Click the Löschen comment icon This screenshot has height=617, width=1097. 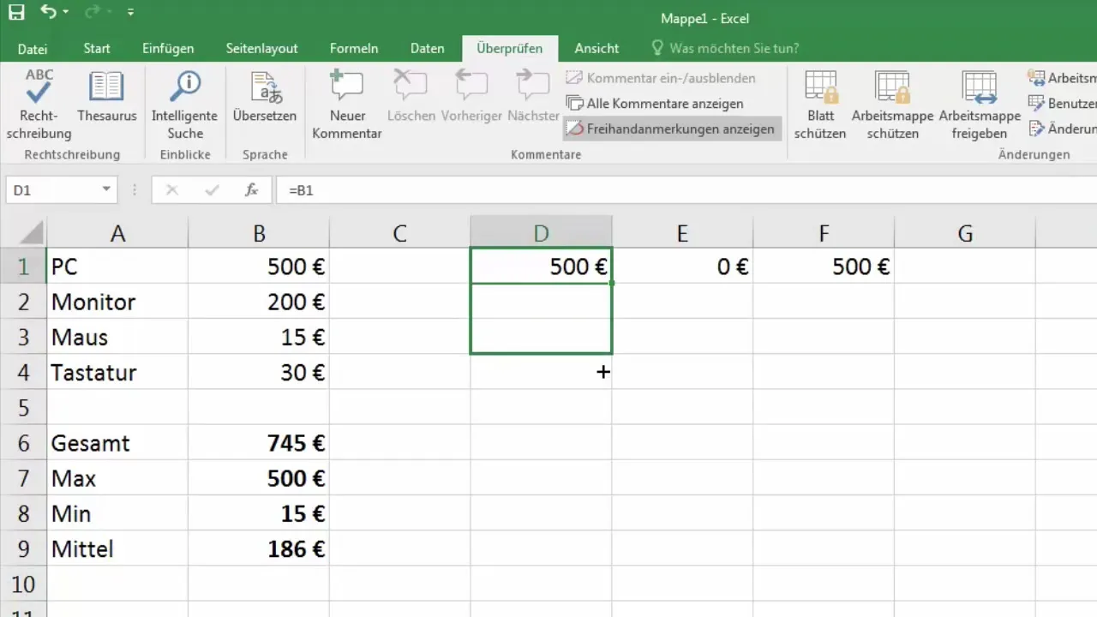[411, 97]
